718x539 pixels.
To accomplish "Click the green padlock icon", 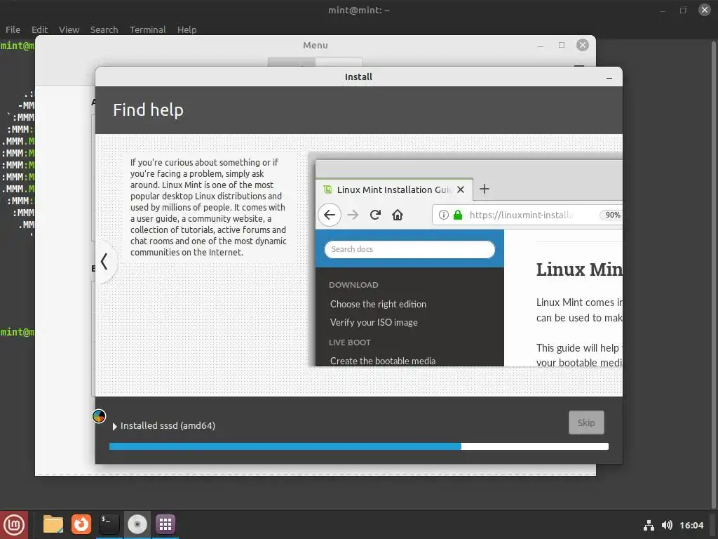I will 457,215.
